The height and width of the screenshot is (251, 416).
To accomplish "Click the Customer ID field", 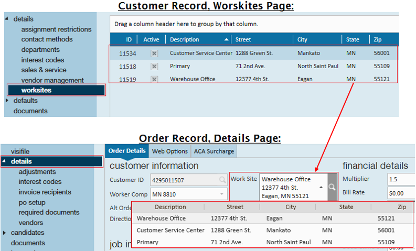I will click(189, 180).
